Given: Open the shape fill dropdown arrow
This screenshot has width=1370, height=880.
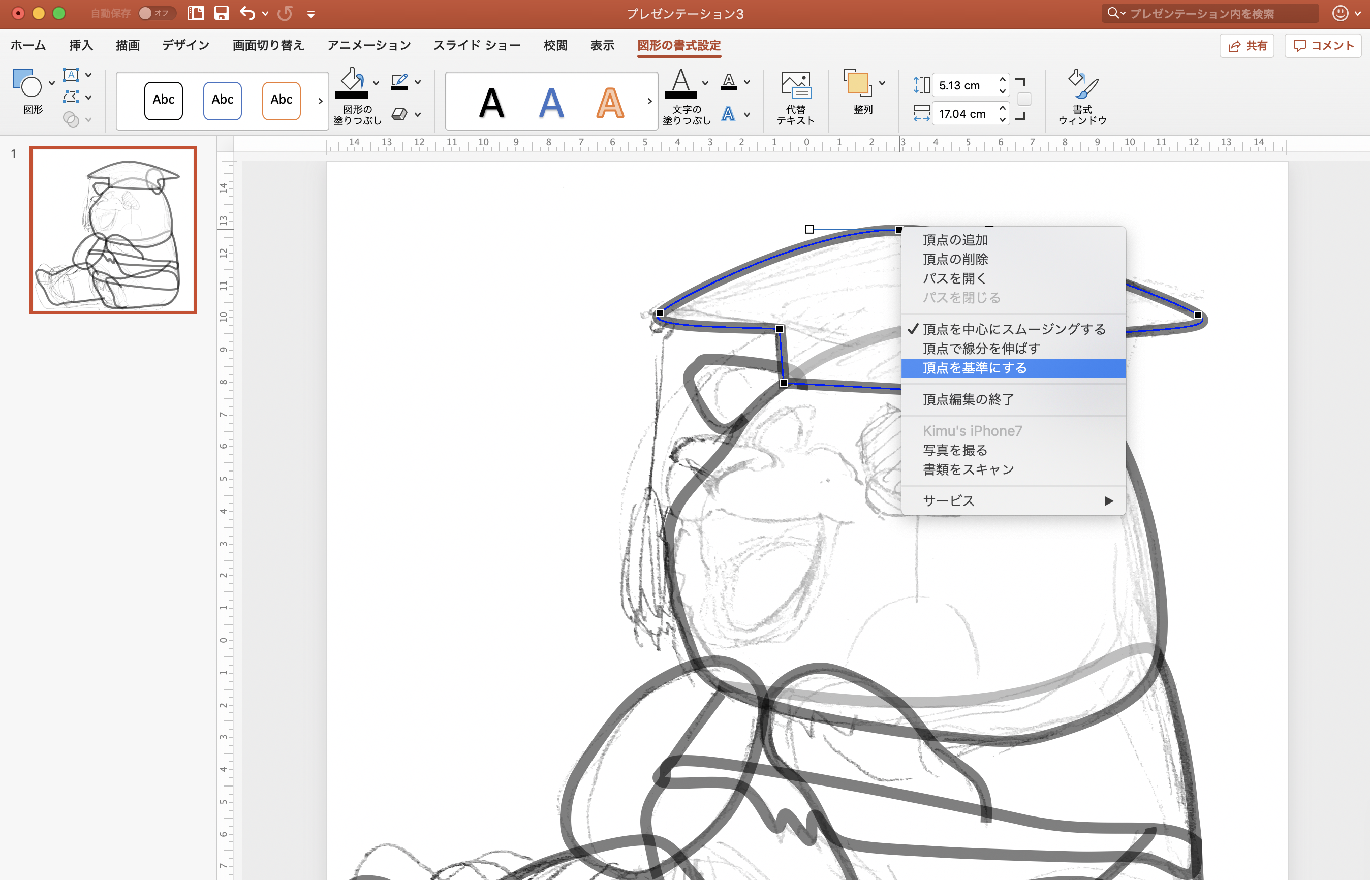Looking at the screenshot, I should tap(376, 83).
